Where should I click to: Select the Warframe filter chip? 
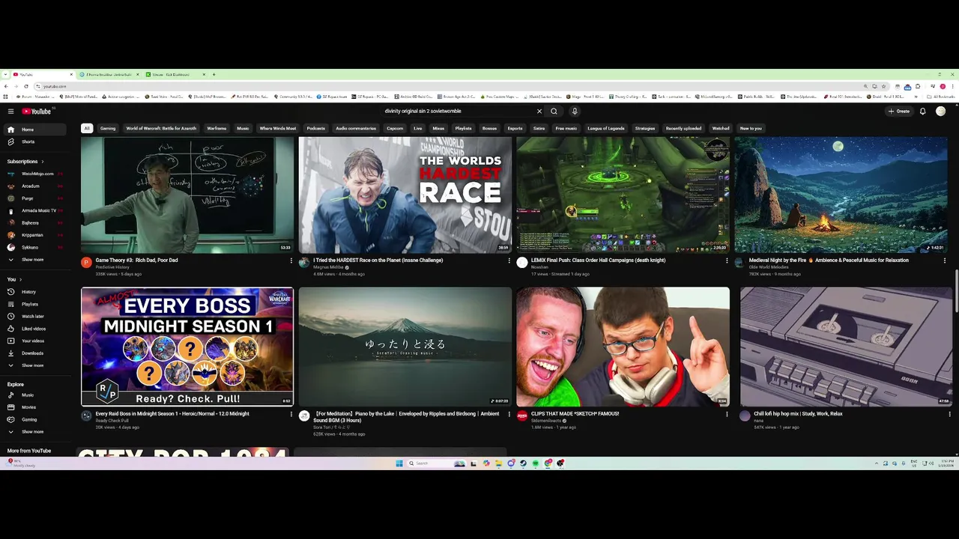coord(217,128)
